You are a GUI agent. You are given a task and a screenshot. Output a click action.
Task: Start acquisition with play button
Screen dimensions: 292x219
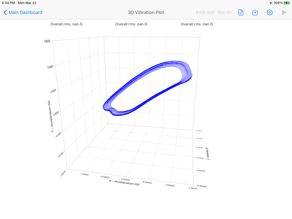pyautogui.click(x=284, y=13)
